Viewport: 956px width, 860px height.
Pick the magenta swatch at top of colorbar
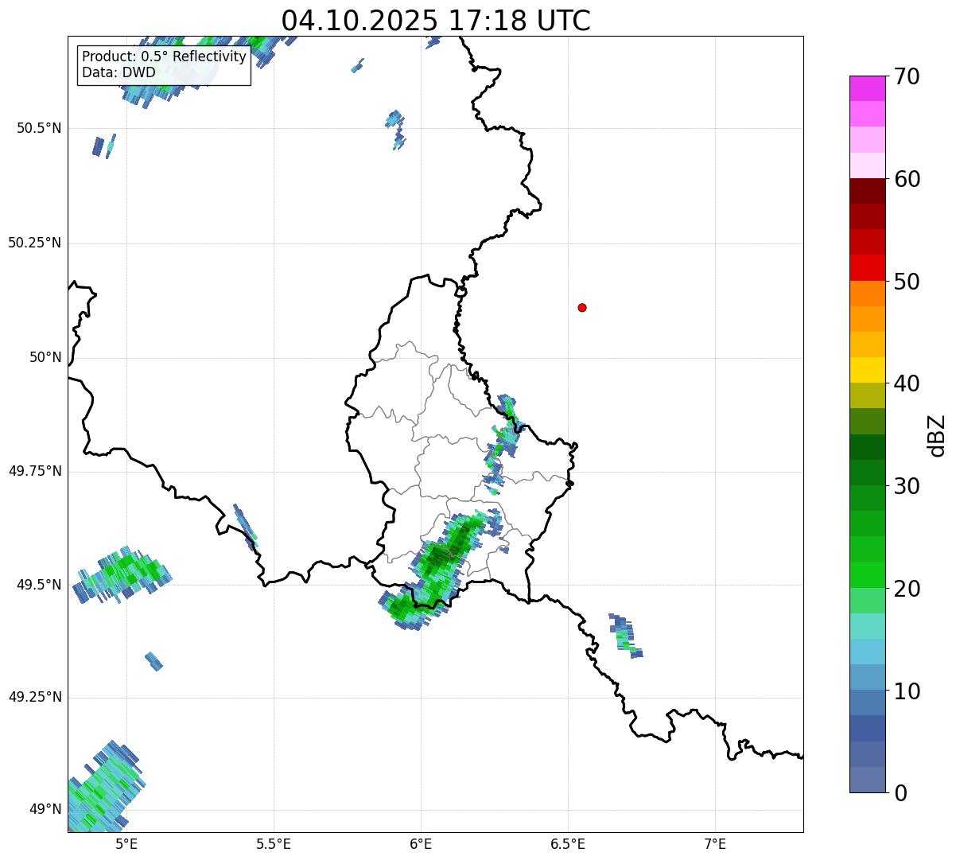[868, 88]
